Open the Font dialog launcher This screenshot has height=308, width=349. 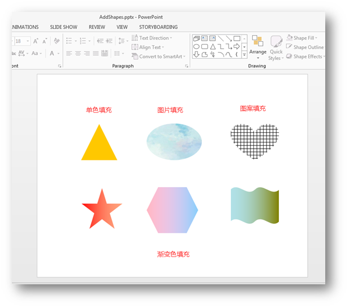coord(59,66)
